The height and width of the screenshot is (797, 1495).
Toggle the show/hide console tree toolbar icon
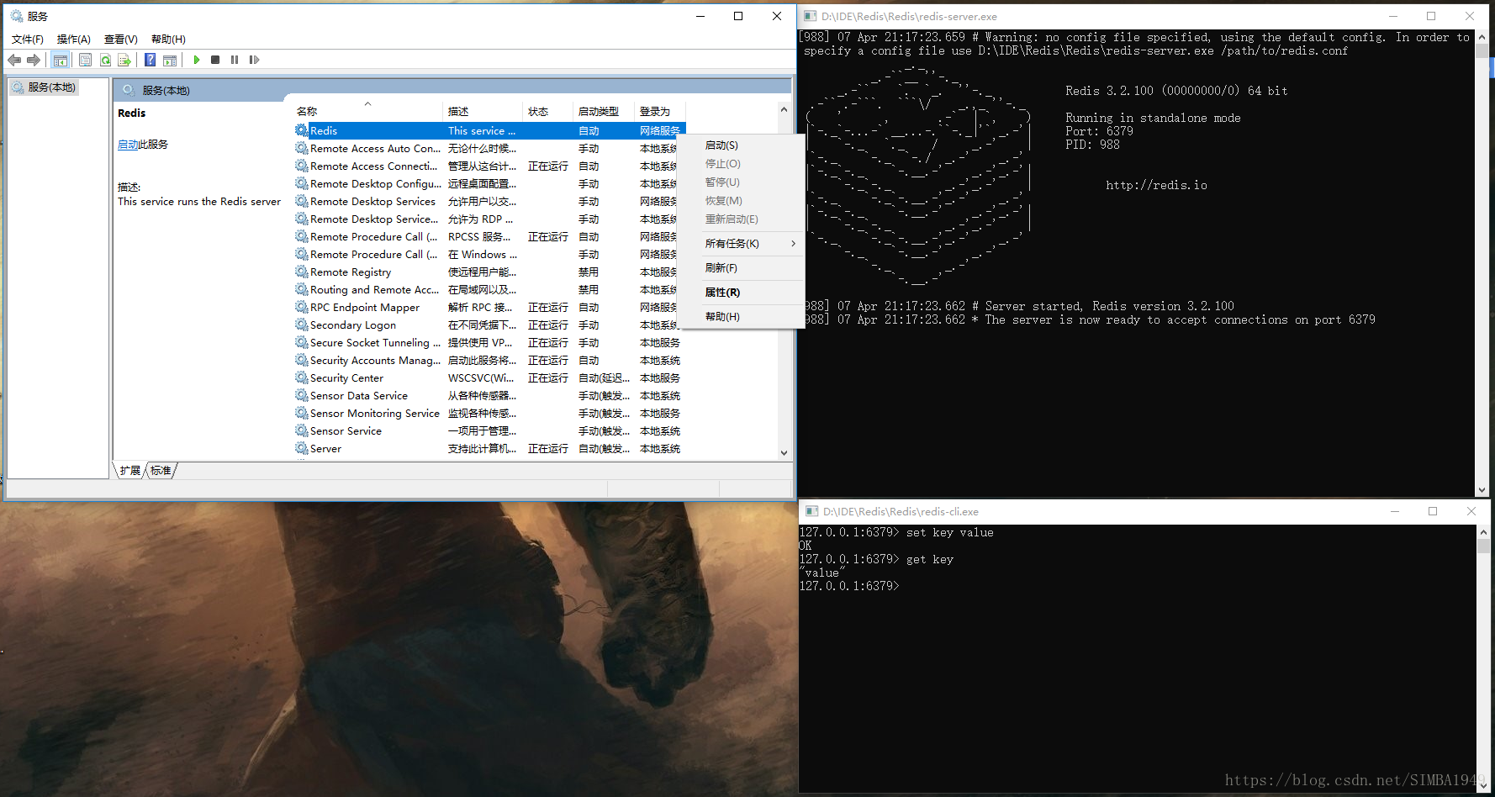click(x=60, y=60)
